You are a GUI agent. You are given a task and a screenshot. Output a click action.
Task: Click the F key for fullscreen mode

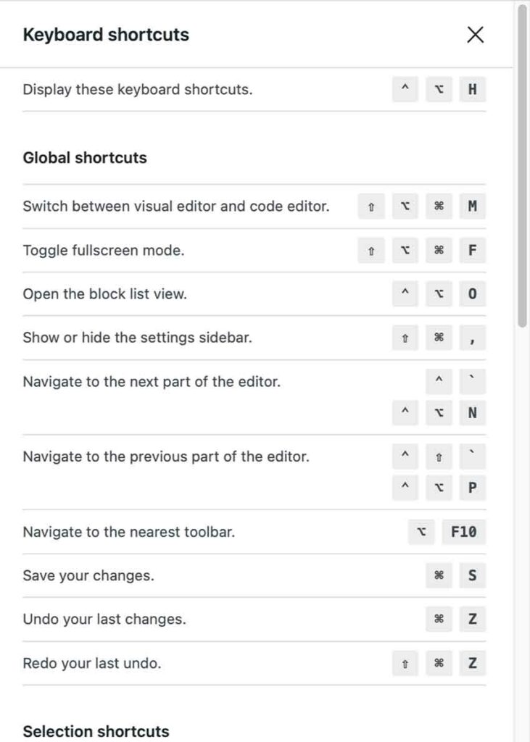(x=472, y=250)
